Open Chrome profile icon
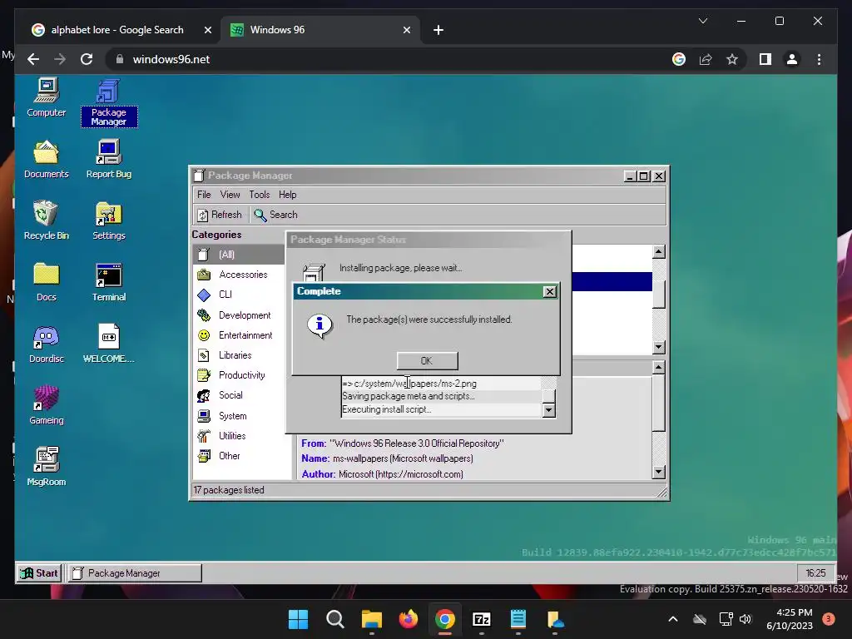This screenshot has height=639, width=852. (x=792, y=59)
